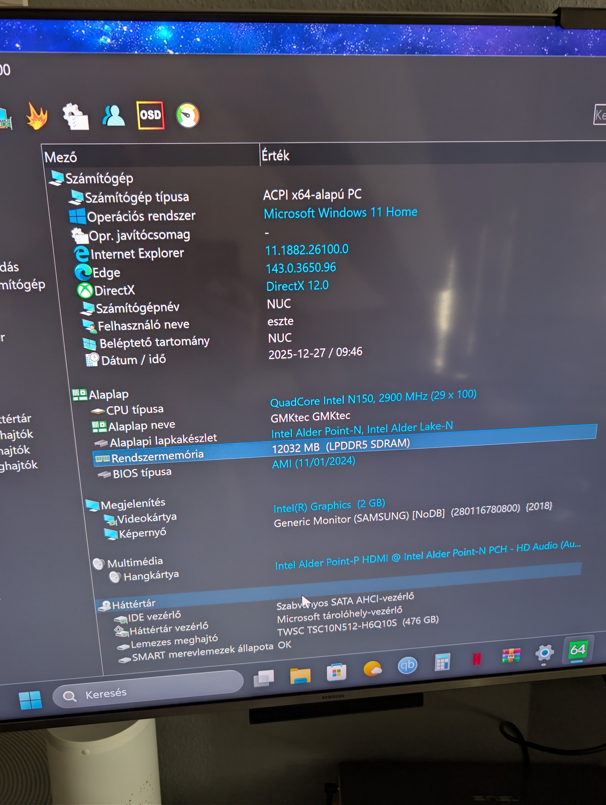Image resolution: width=606 pixels, height=805 pixels.
Task: Click the AMI (11/01/2024) BIOS link
Action: pos(313,463)
